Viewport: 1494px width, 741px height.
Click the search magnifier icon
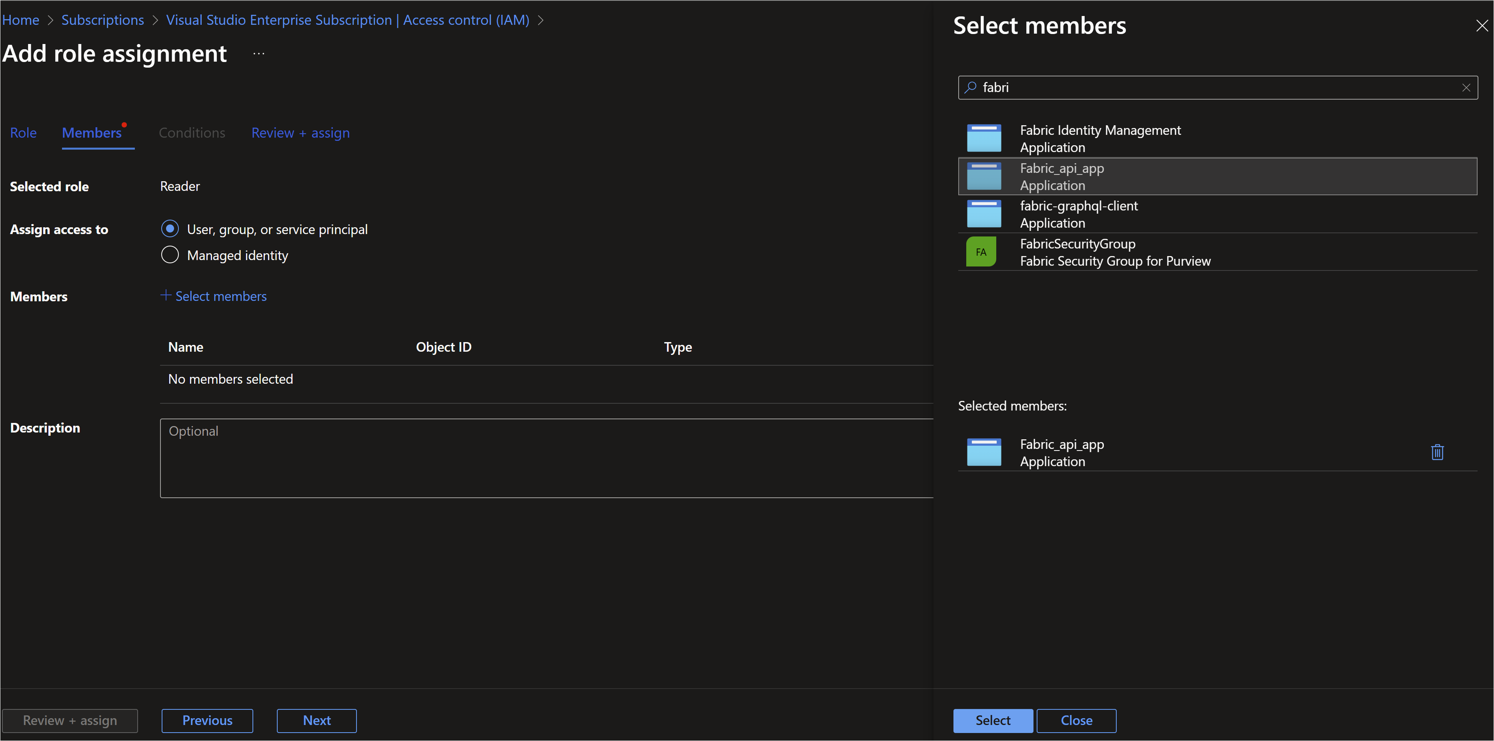pos(970,88)
